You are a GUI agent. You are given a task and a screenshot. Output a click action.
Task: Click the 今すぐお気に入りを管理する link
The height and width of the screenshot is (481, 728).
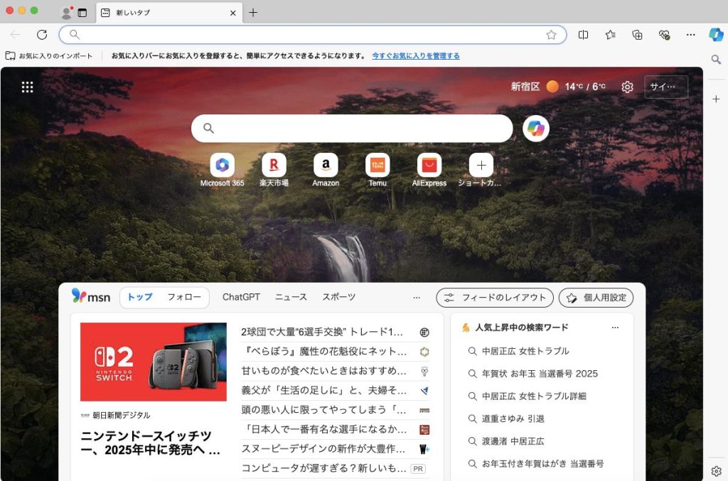(x=414, y=54)
